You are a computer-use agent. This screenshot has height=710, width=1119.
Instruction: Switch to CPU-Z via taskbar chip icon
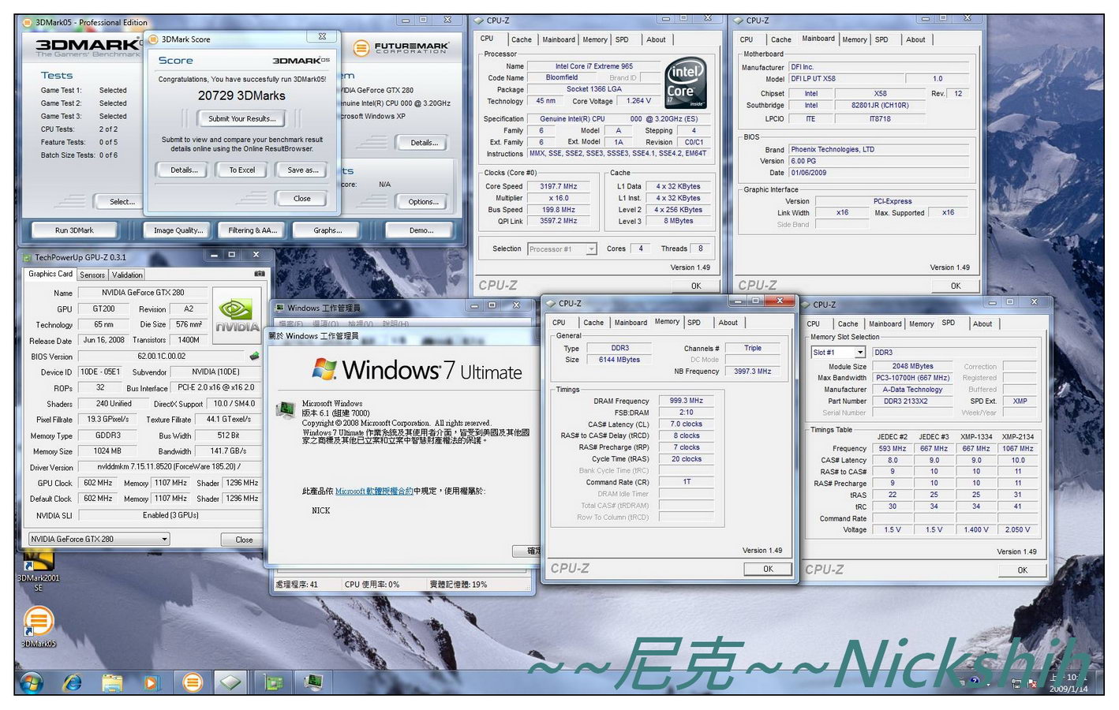click(230, 682)
